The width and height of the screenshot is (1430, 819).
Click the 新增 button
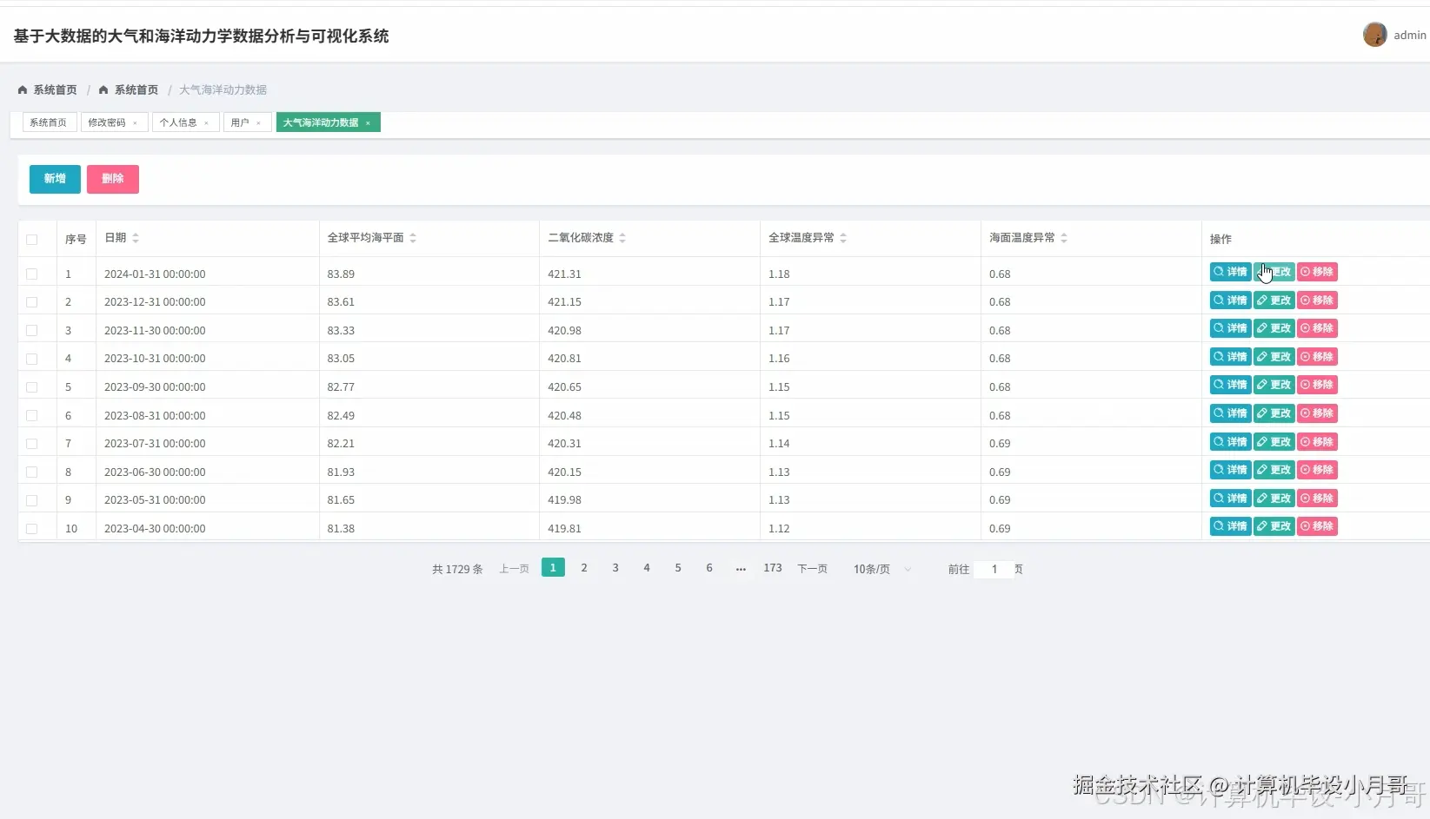click(55, 179)
